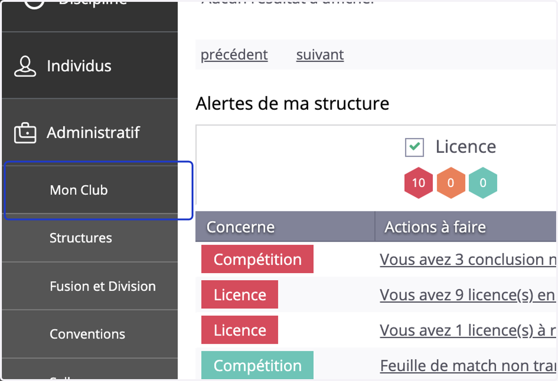Open 'Feuille de match non' alert link
Viewport: 558px width, 381px height.
click(x=468, y=365)
